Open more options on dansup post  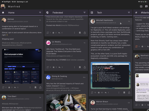tap(30, 87)
